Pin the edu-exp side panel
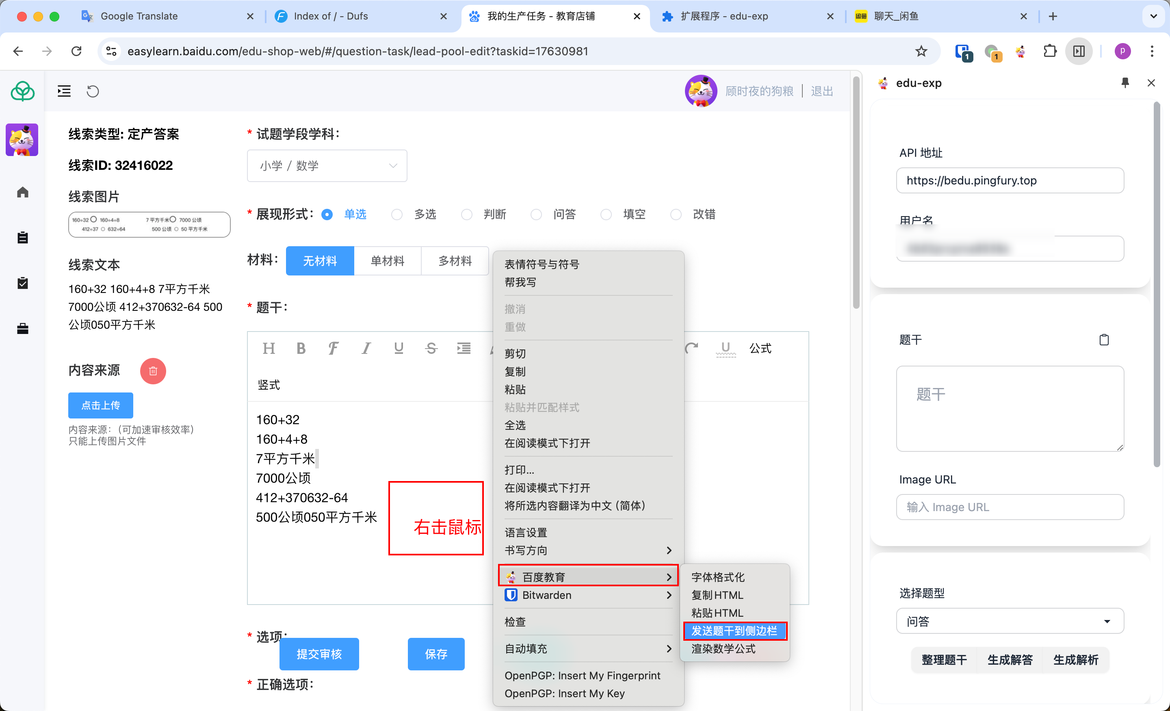 (1125, 82)
